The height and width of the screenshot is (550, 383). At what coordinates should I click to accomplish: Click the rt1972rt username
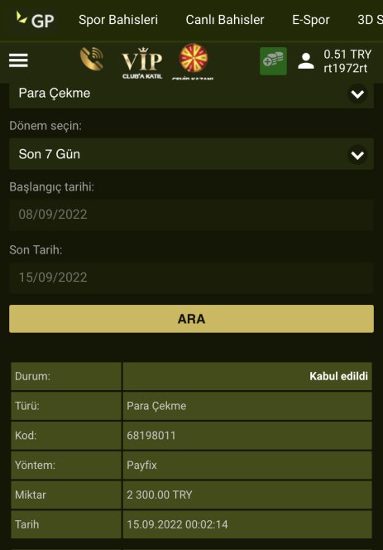tap(346, 68)
